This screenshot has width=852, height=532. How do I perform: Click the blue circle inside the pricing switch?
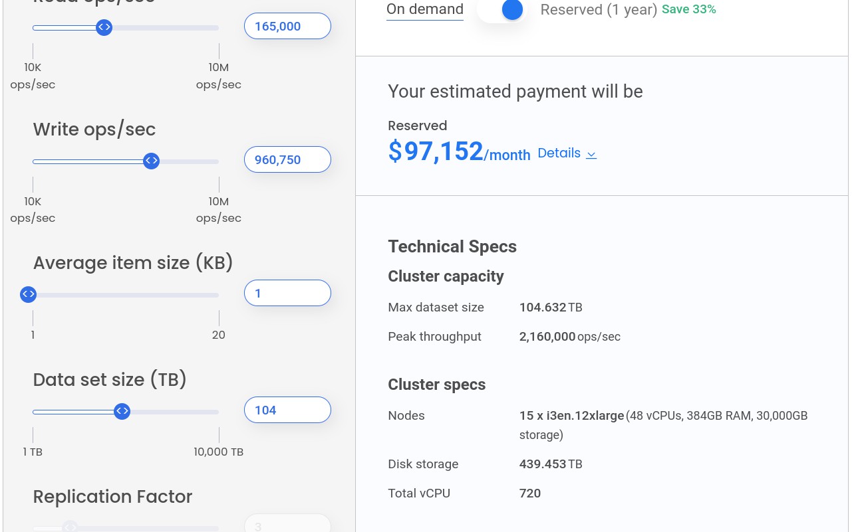pyautogui.click(x=511, y=10)
